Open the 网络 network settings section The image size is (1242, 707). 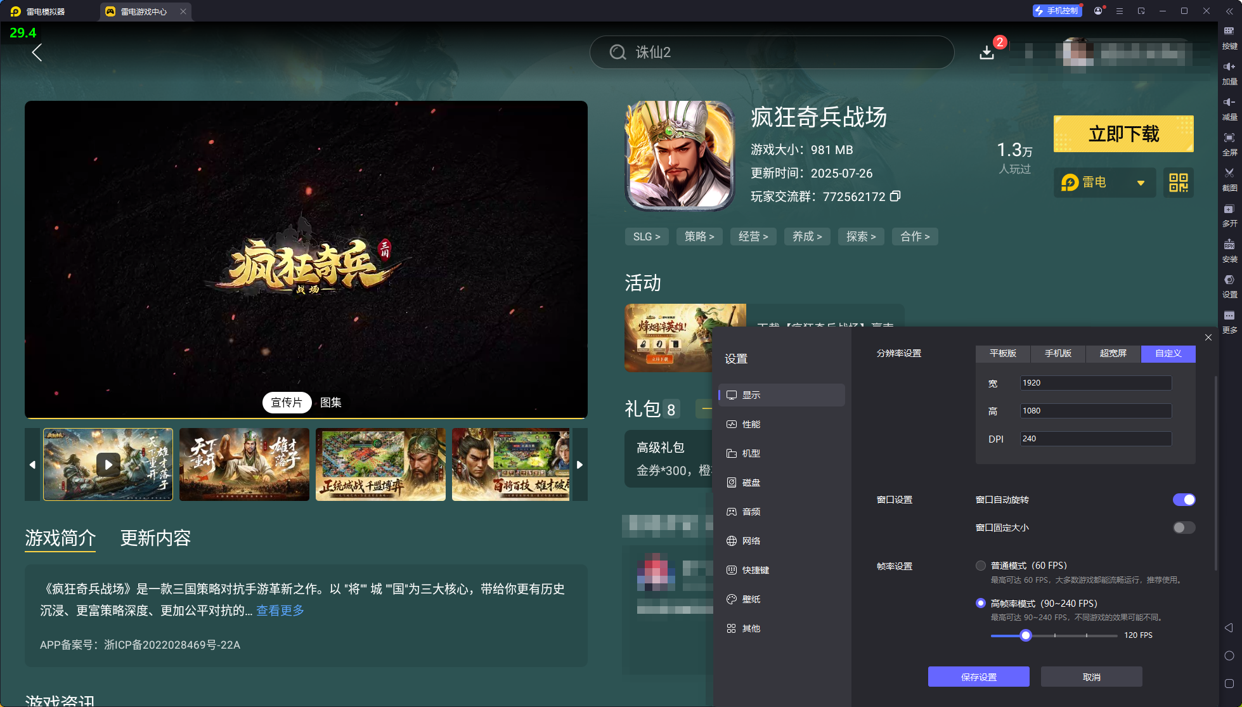click(x=782, y=541)
